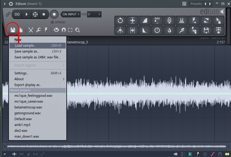Image resolution: width=231 pixels, height=157 pixels.
Task: Open the plugin options arrow in title bar
Action: pos(5,4)
